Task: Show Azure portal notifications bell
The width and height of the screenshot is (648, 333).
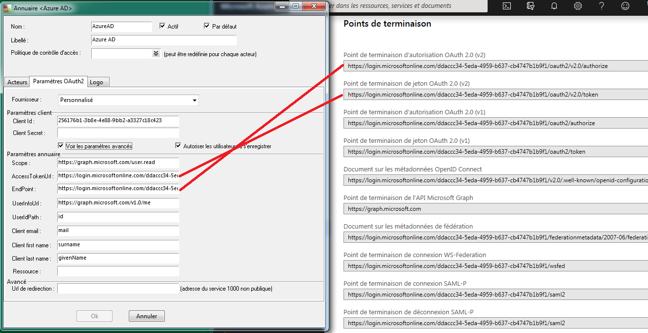Action: (554, 6)
